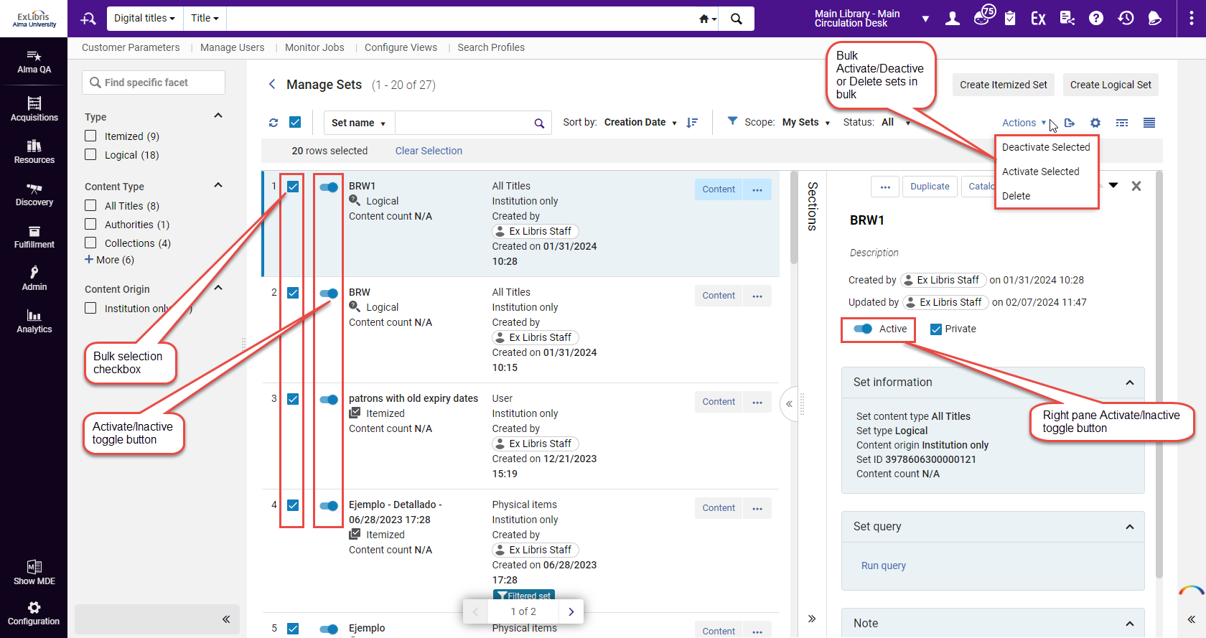1206x638 pixels.
Task: Collapse the Set query section
Action: pos(1130,527)
